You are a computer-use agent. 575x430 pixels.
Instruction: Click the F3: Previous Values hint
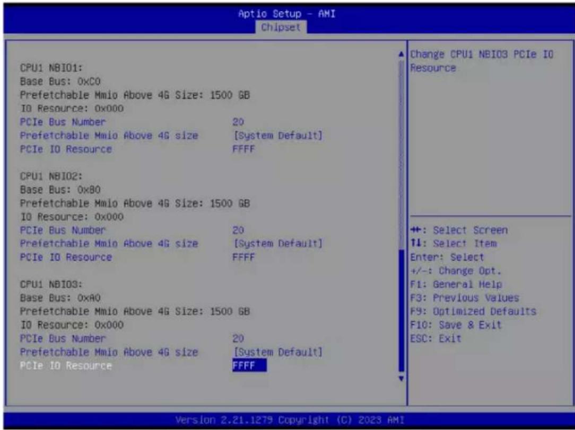click(x=465, y=298)
